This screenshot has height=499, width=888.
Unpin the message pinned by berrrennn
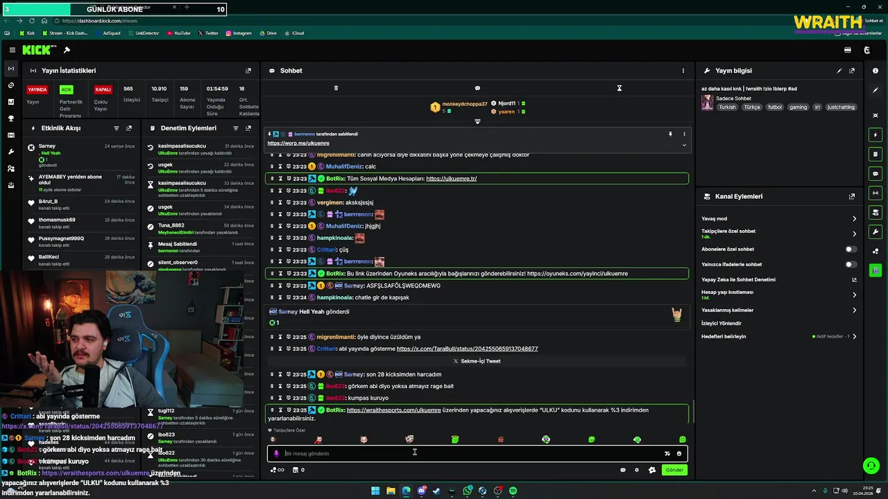point(670,134)
